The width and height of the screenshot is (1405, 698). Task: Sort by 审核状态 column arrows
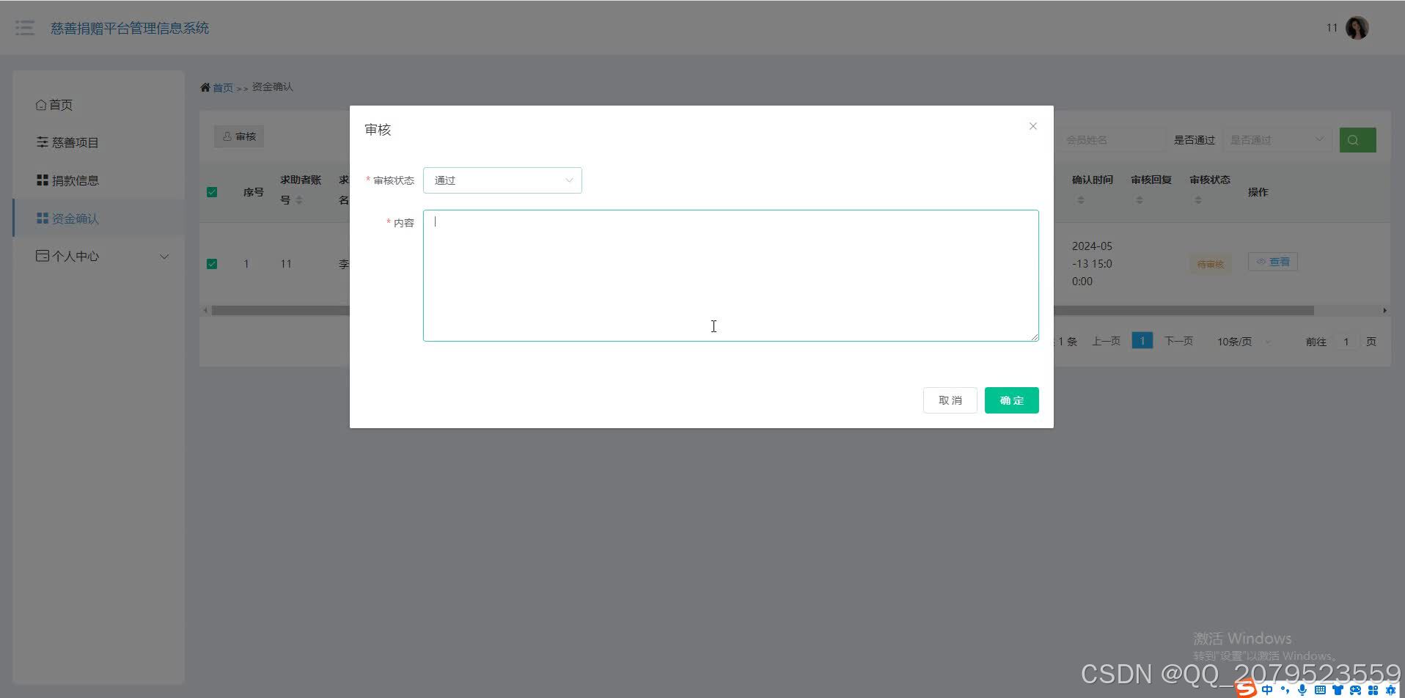coord(1198,200)
